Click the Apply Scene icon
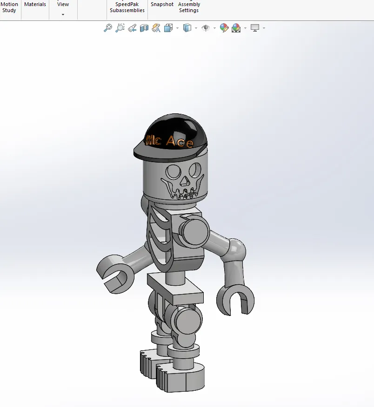Image resolution: width=374 pixels, height=407 pixels. pos(236,28)
